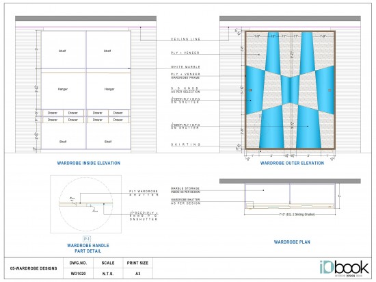
Task: Select the "DWG.NO." header cell
Action: 78,263
